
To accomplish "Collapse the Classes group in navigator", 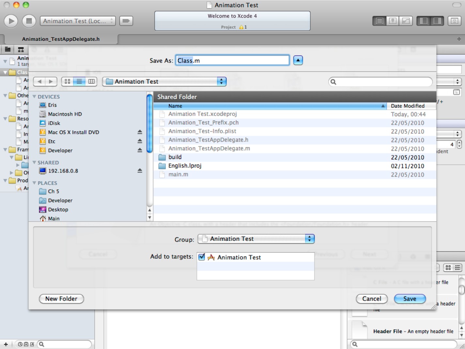I will [5, 72].
